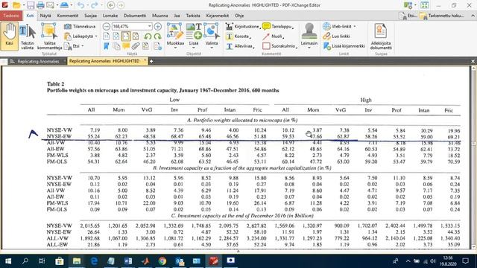Open the Tiedosto file menu
The width and height of the screenshot is (477, 268).
11,16
